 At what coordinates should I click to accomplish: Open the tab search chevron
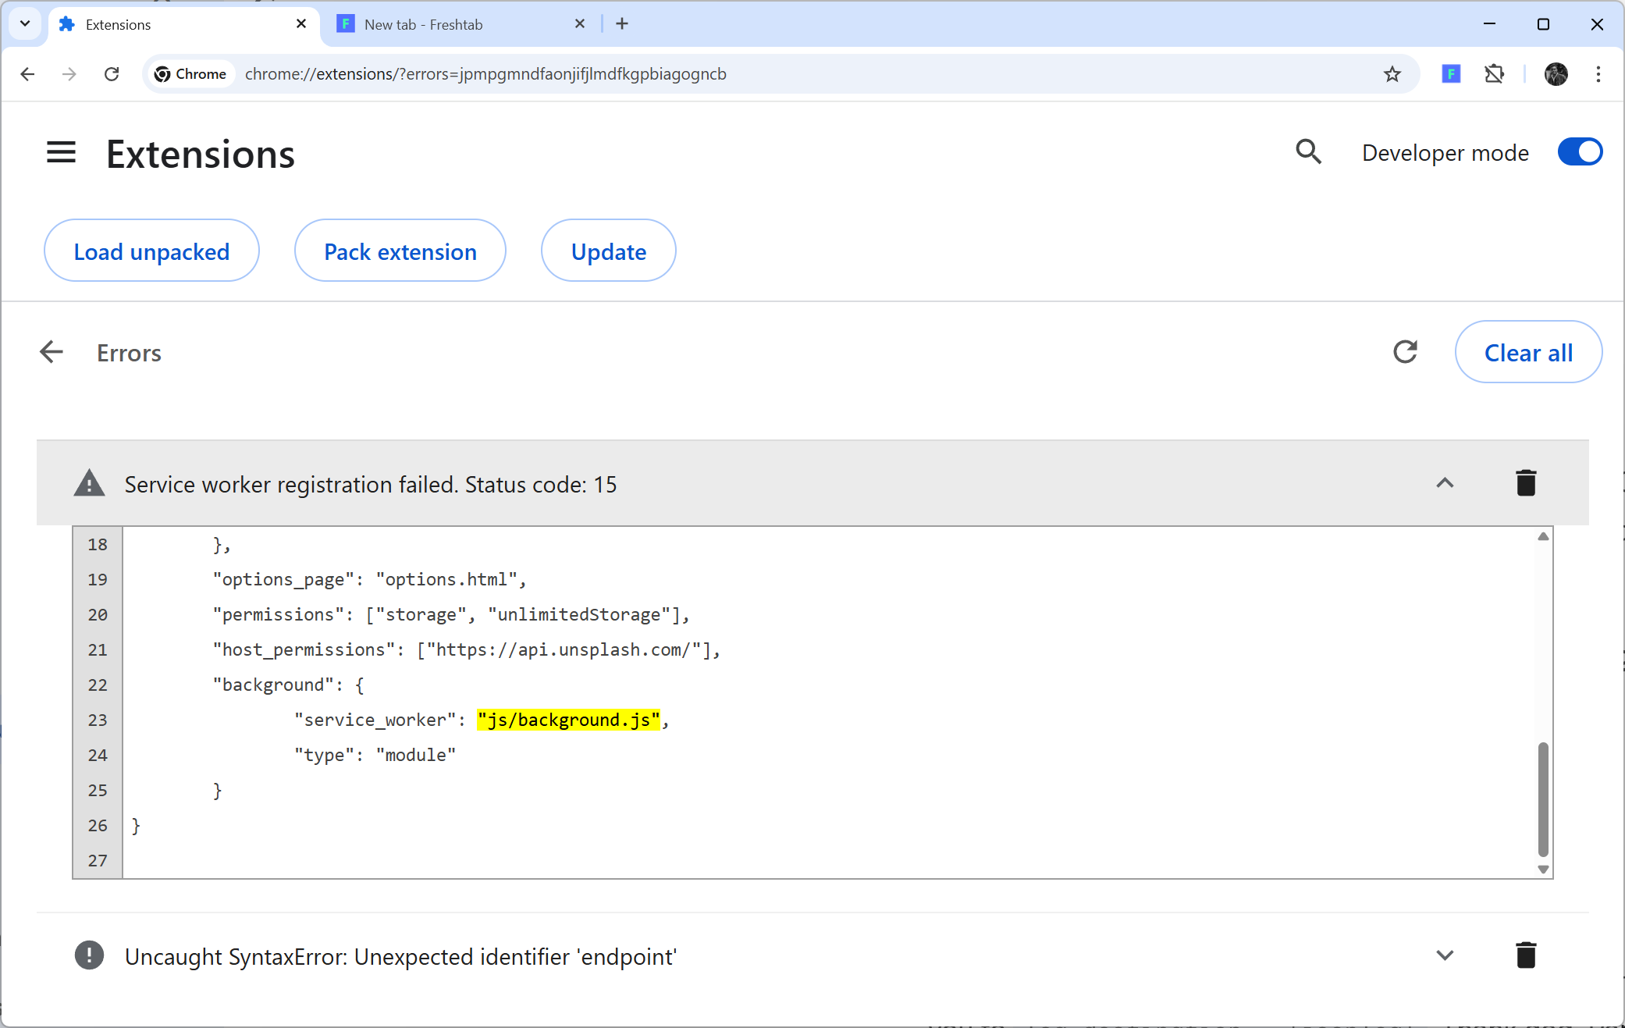click(24, 23)
